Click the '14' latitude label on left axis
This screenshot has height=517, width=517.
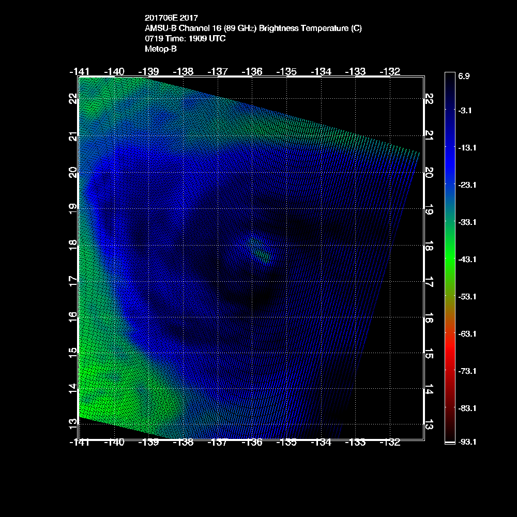pyautogui.click(x=73, y=388)
